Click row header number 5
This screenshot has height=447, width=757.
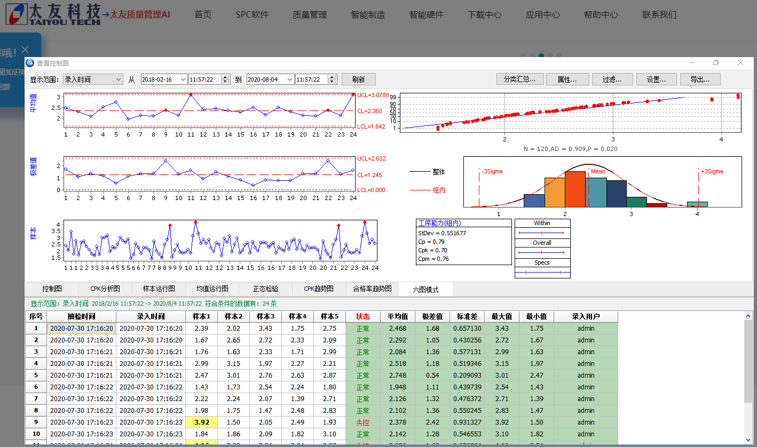click(x=36, y=375)
